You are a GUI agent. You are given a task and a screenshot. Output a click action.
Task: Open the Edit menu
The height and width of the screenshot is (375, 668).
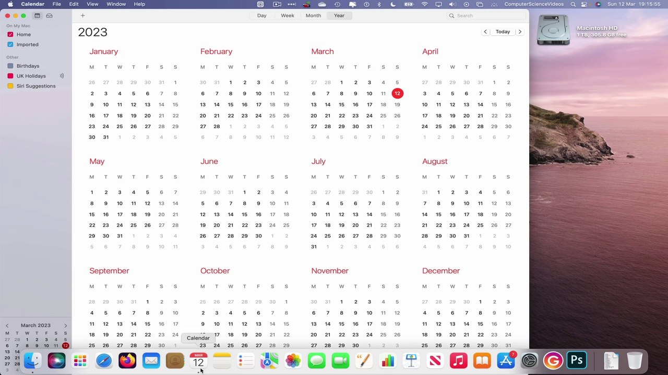(74, 4)
